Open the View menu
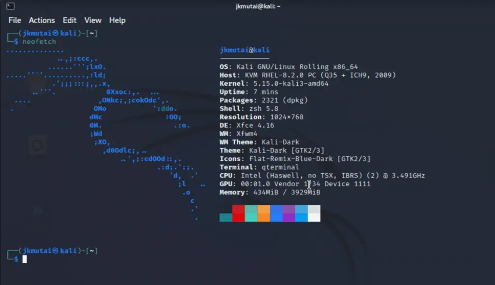Screen dimensions: 495x285 93,20
